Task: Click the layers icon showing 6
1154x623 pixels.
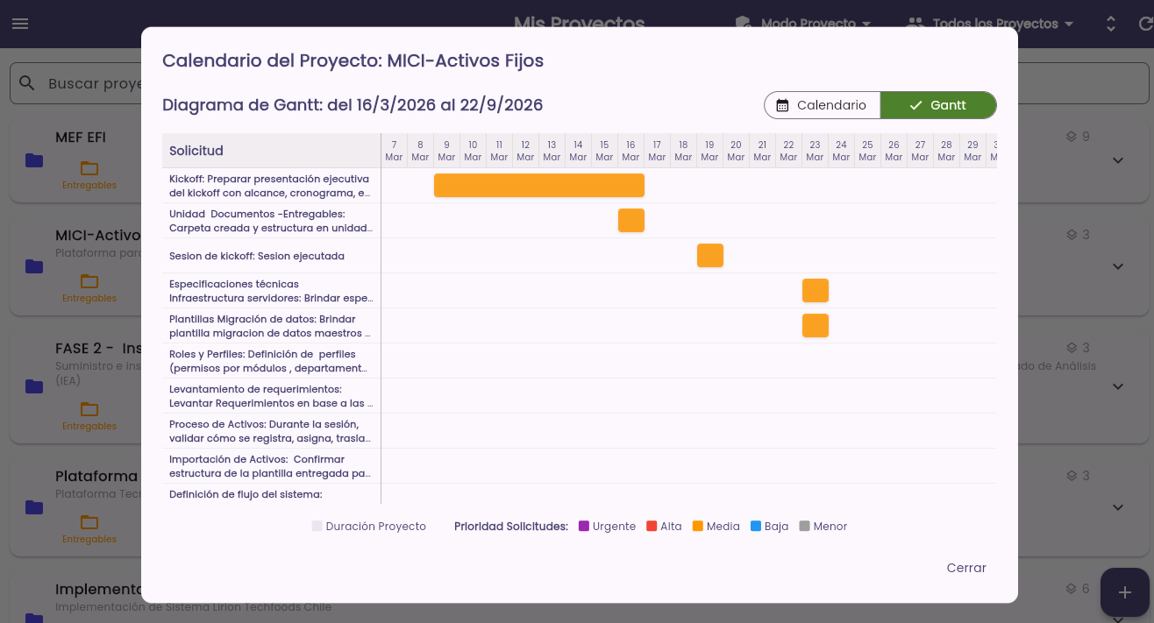Action: (x=1071, y=589)
